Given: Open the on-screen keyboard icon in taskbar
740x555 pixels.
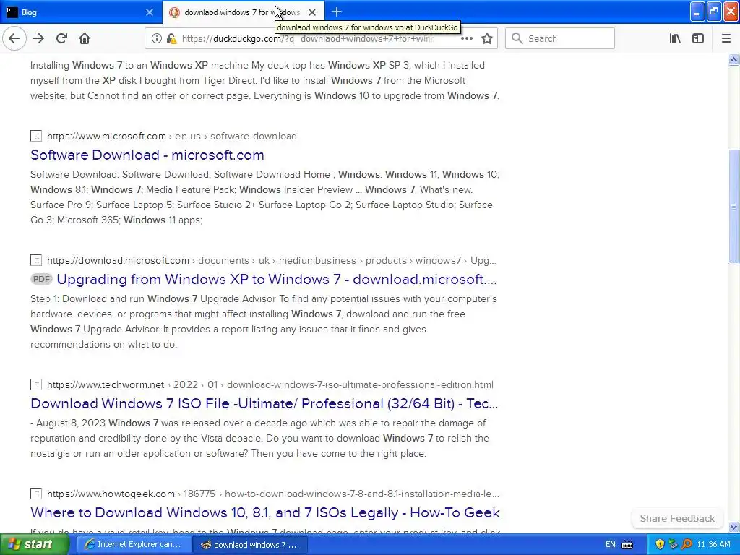Looking at the screenshot, I should pyautogui.click(x=627, y=545).
